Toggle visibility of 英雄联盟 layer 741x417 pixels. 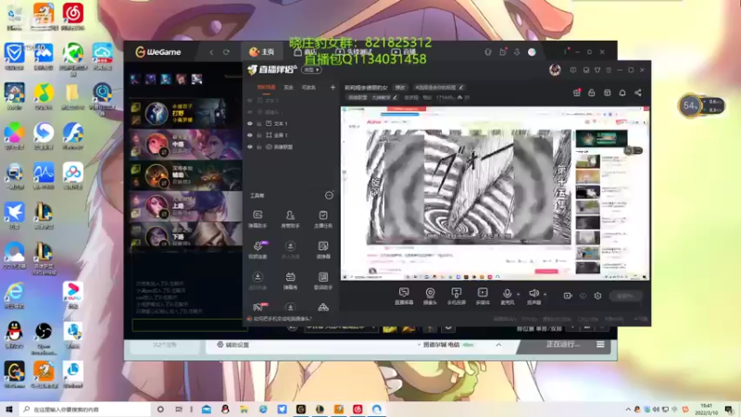click(x=250, y=147)
